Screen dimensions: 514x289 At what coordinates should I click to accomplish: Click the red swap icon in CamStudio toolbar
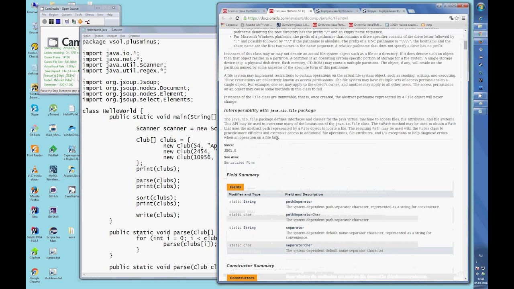tap(87, 21)
